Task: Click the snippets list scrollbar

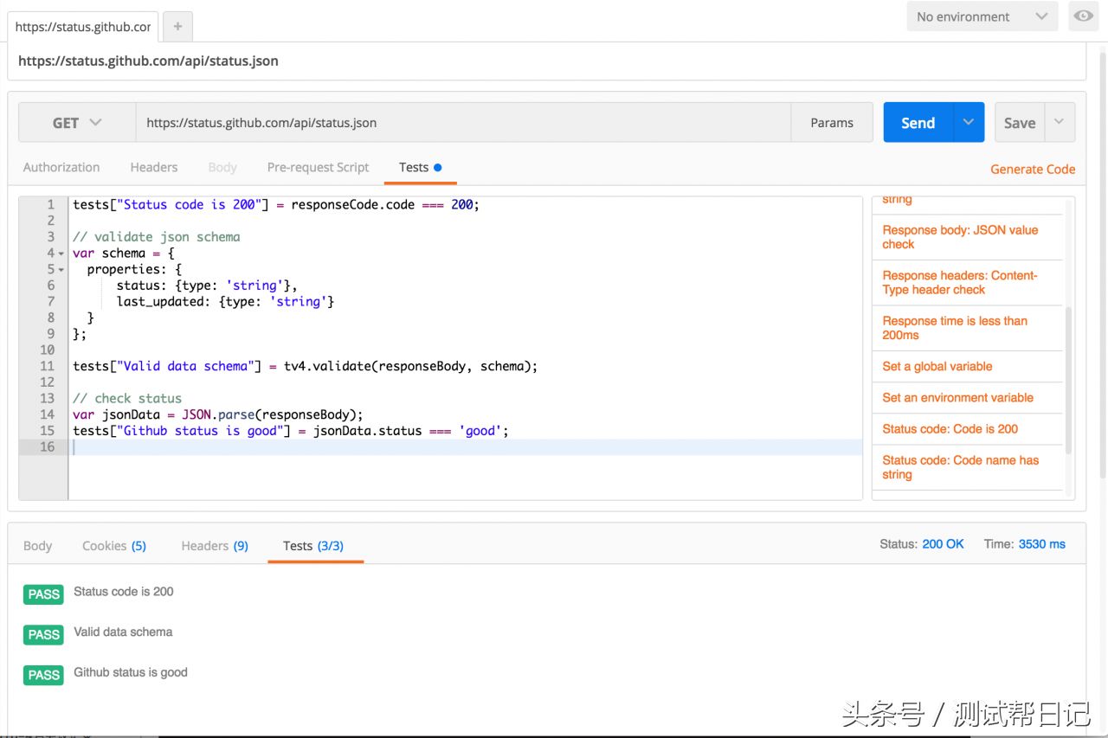Action: point(1068,381)
